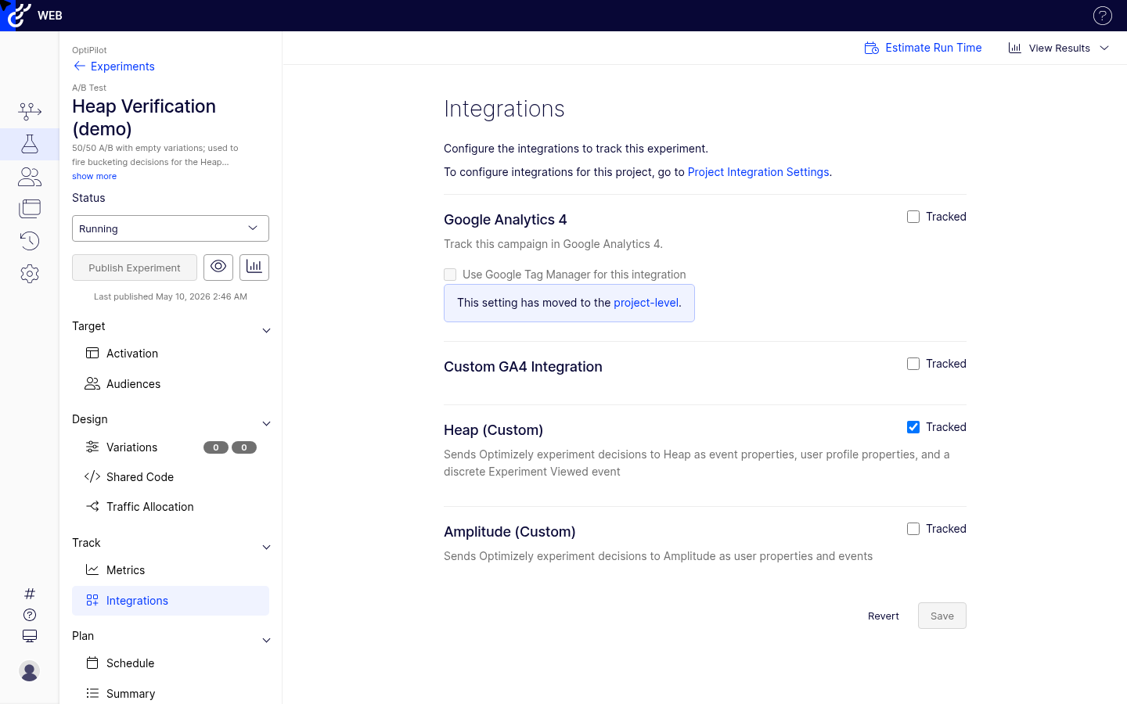
Task: Open the Settings gear icon in left rail
Action: [x=30, y=274]
